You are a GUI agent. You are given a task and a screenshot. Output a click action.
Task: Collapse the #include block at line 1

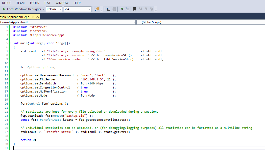(x=11, y=27)
